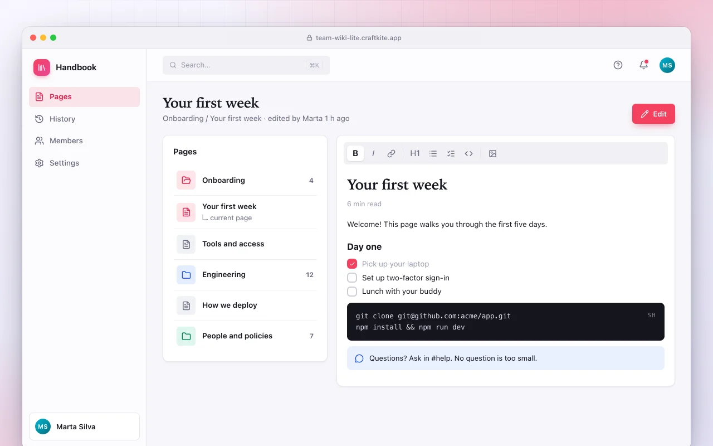Open the Pages section in sidebar

tap(84, 97)
